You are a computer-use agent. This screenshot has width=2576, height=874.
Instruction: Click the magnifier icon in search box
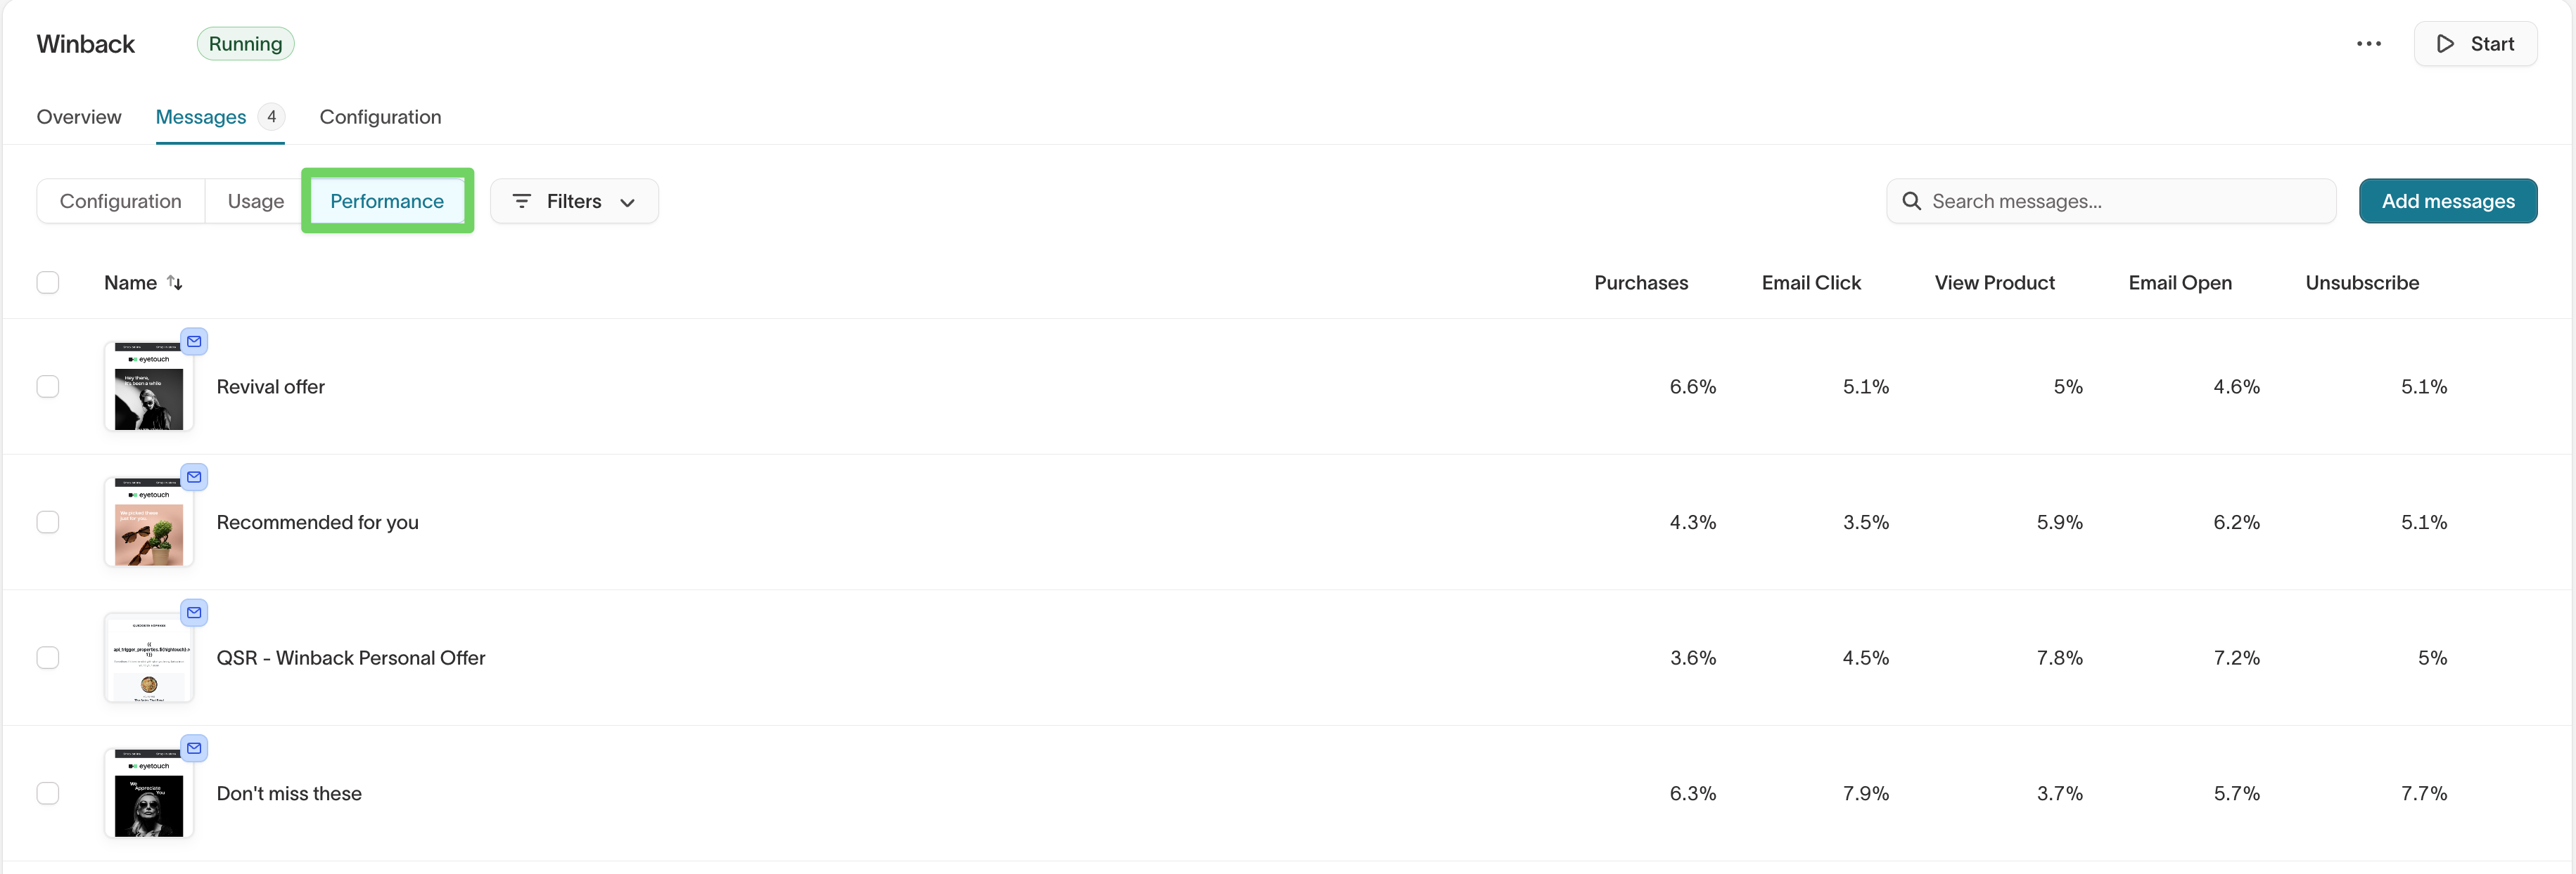(x=1911, y=201)
